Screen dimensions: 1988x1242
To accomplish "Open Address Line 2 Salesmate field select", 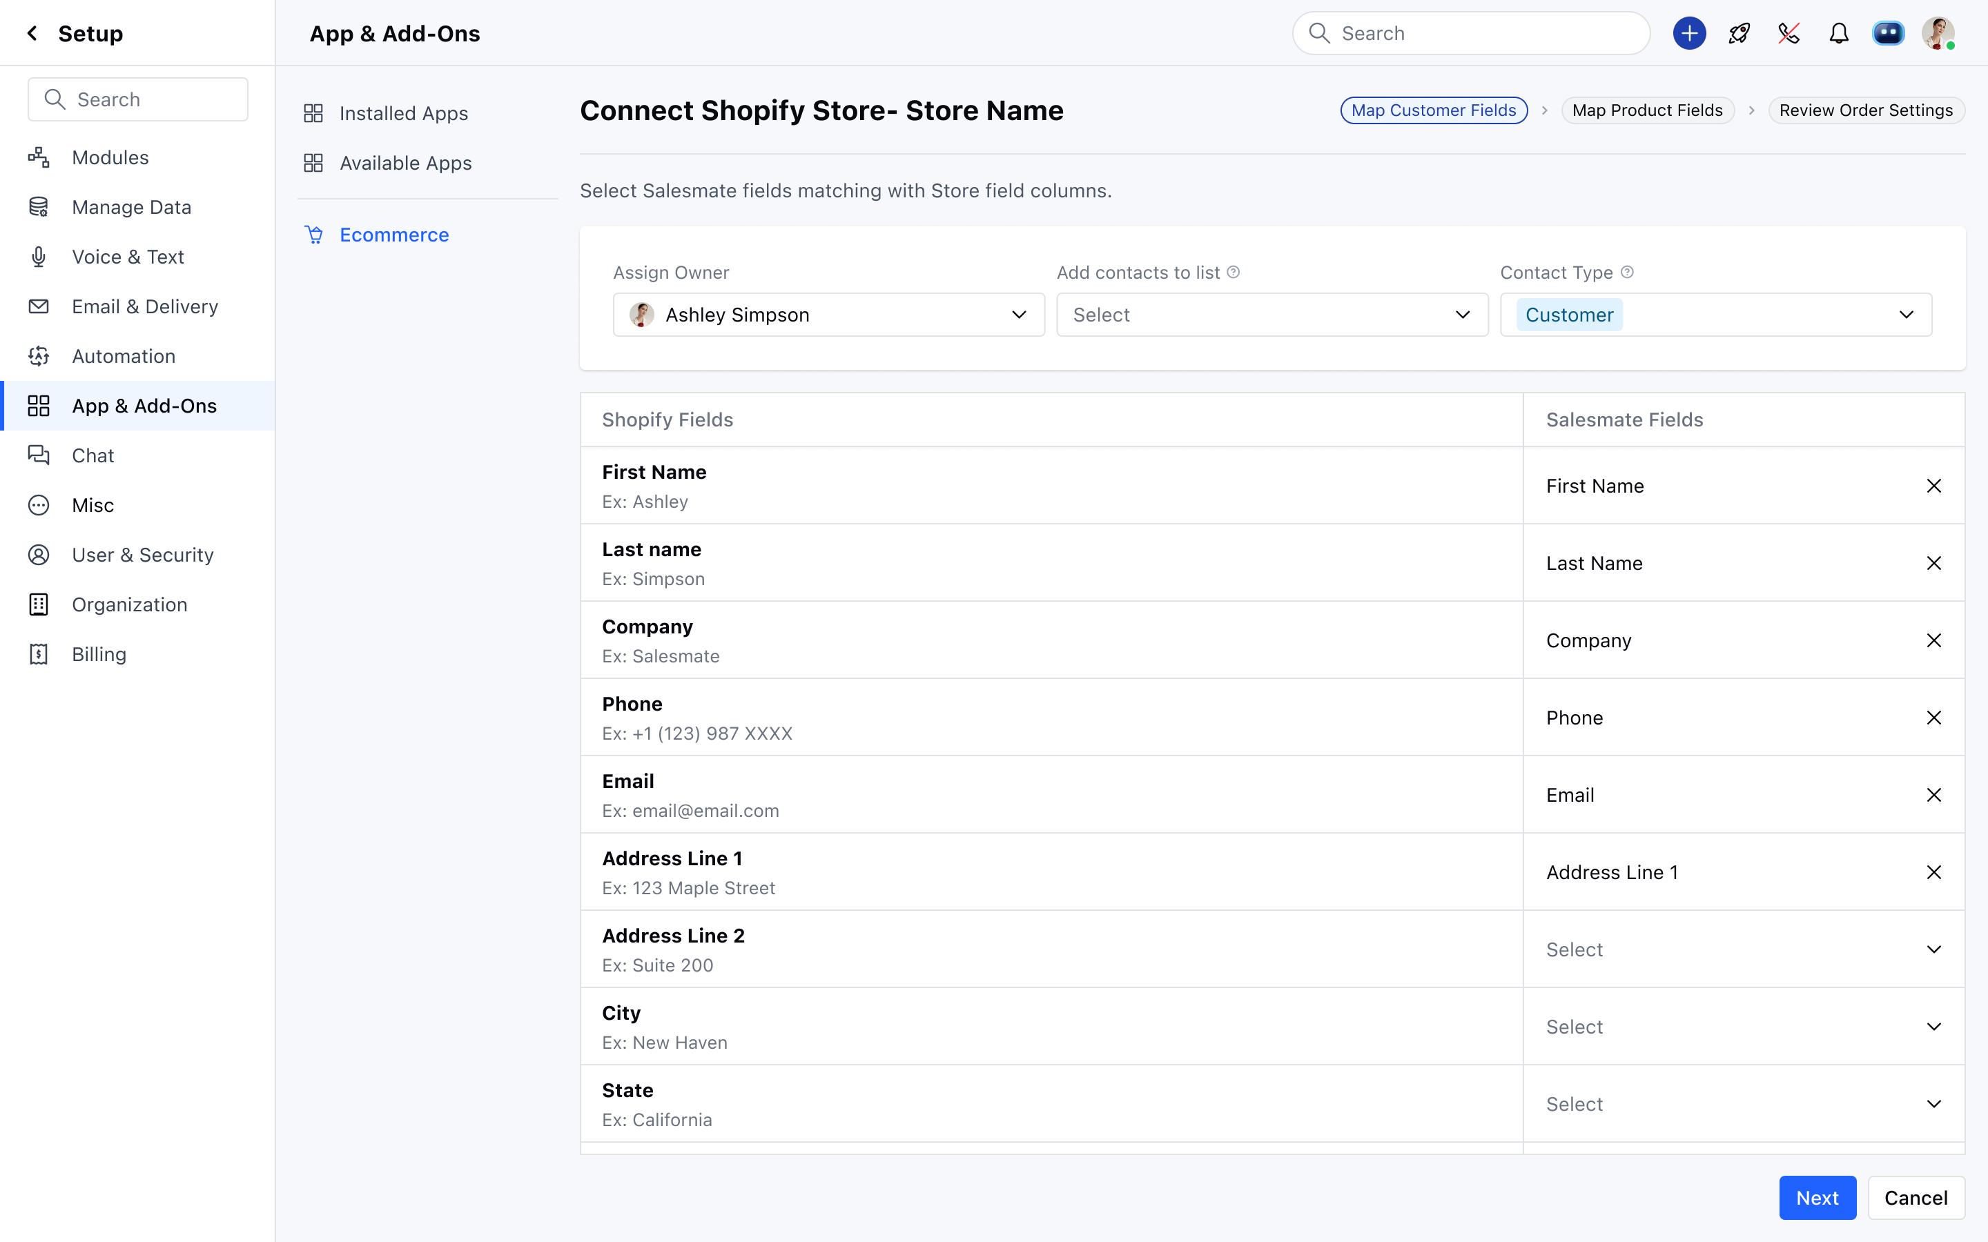I will point(1743,949).
